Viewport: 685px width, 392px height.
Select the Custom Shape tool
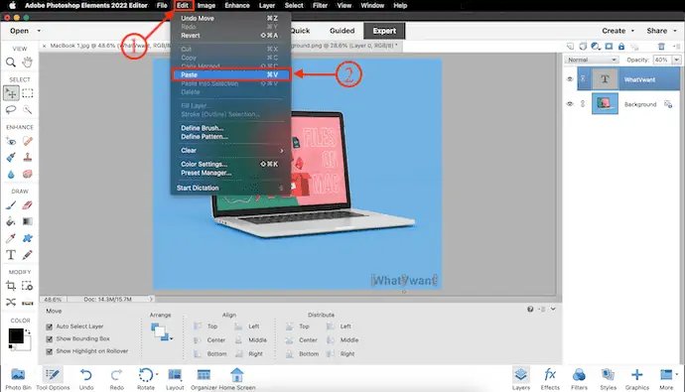(x=28, y=238)
